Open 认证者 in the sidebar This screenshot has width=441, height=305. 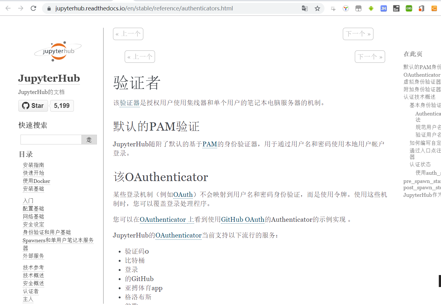pyautogui.click(x=31, y=291)
